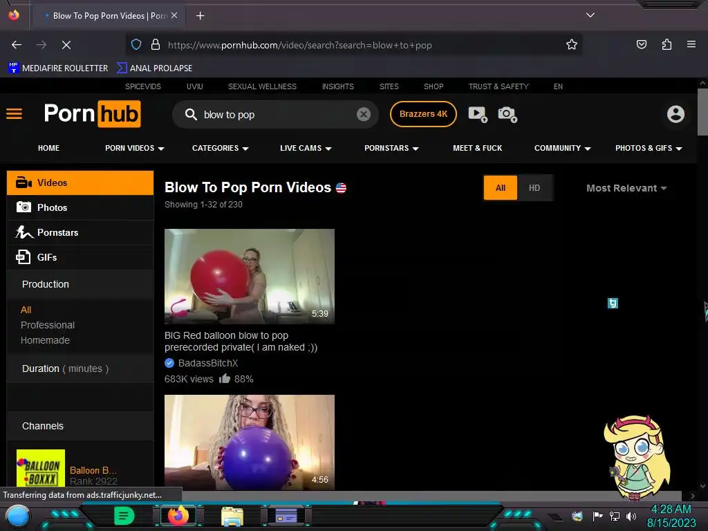708x531 pixels.
Task: Open the red balloon video thumbnail
Action: coord(249,277)
